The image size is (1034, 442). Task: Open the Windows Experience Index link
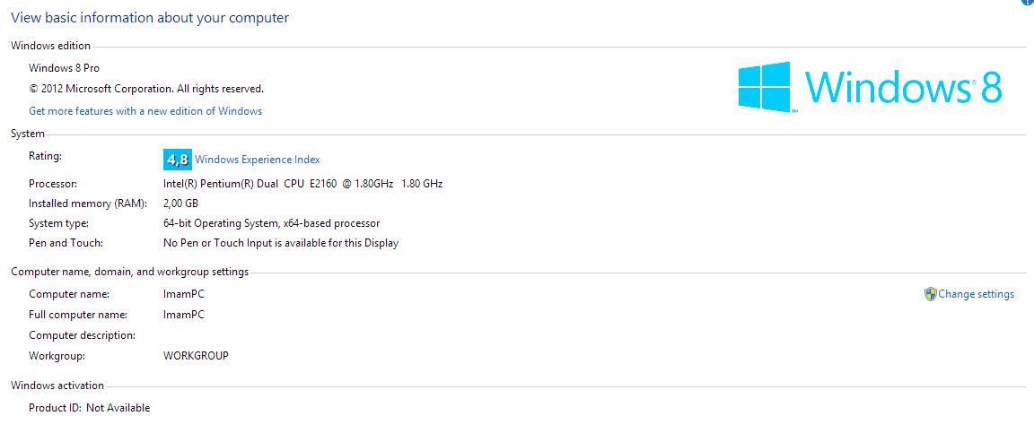pyautogui.click(x=258, y=160)
